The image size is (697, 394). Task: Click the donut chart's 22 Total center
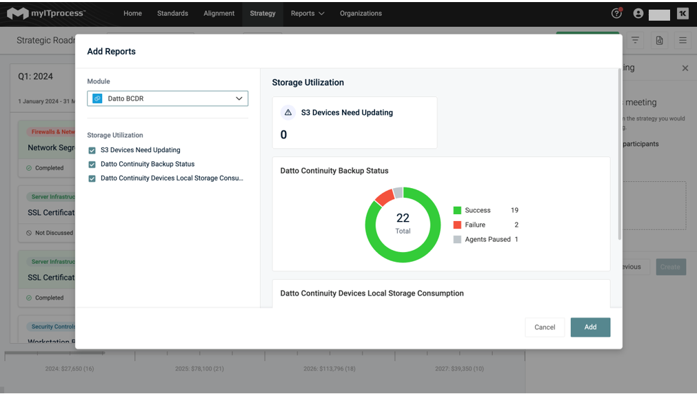[x=403, y=223]
